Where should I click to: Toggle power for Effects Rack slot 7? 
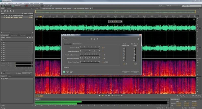[4, 55]
